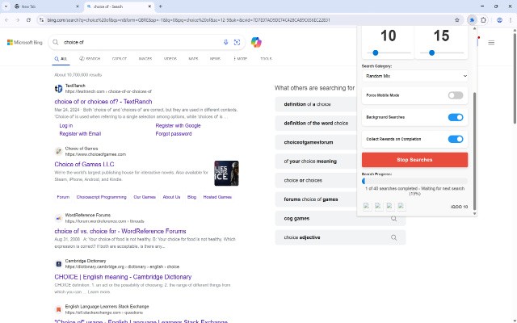Adjust the slider under the number 15
This screenshot has height=323, width=517.
coord(442,52)
